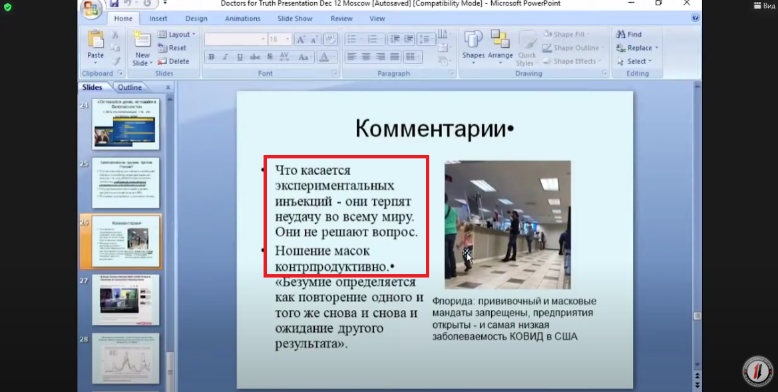Click the Increase Font Size icon
Image resolution: width=778 pixels, height=392 pixels.
(300, 39)
